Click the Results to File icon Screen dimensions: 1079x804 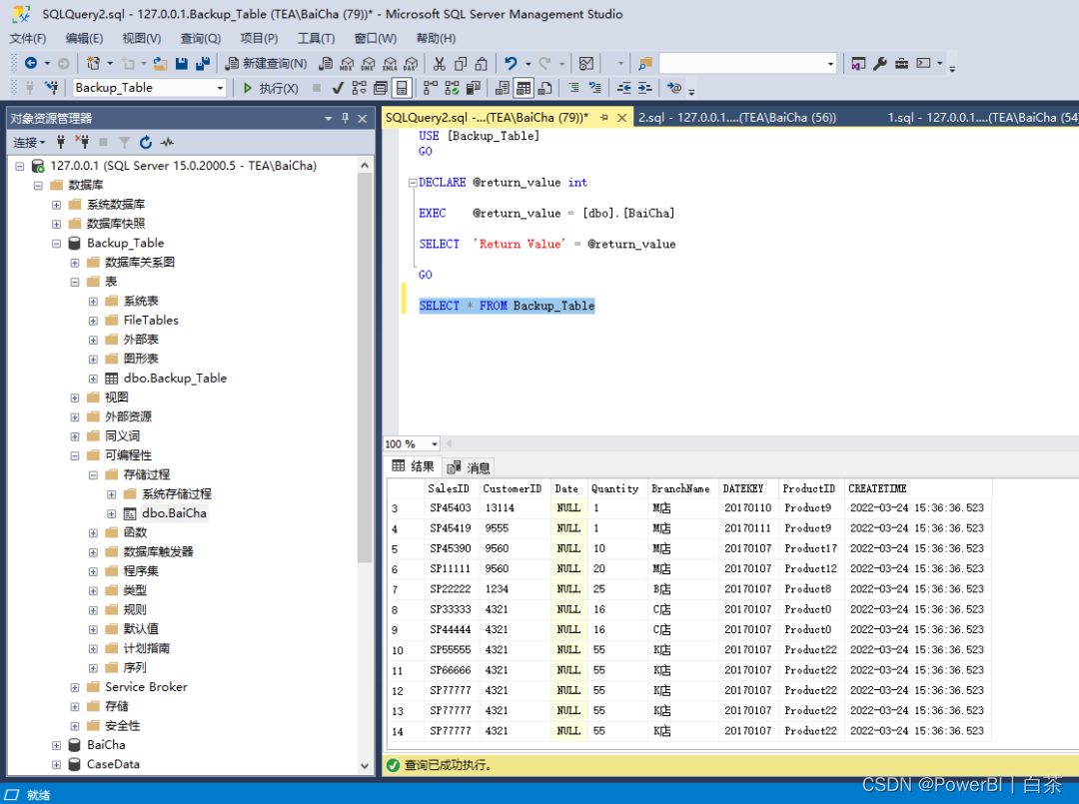pos(545,88)
